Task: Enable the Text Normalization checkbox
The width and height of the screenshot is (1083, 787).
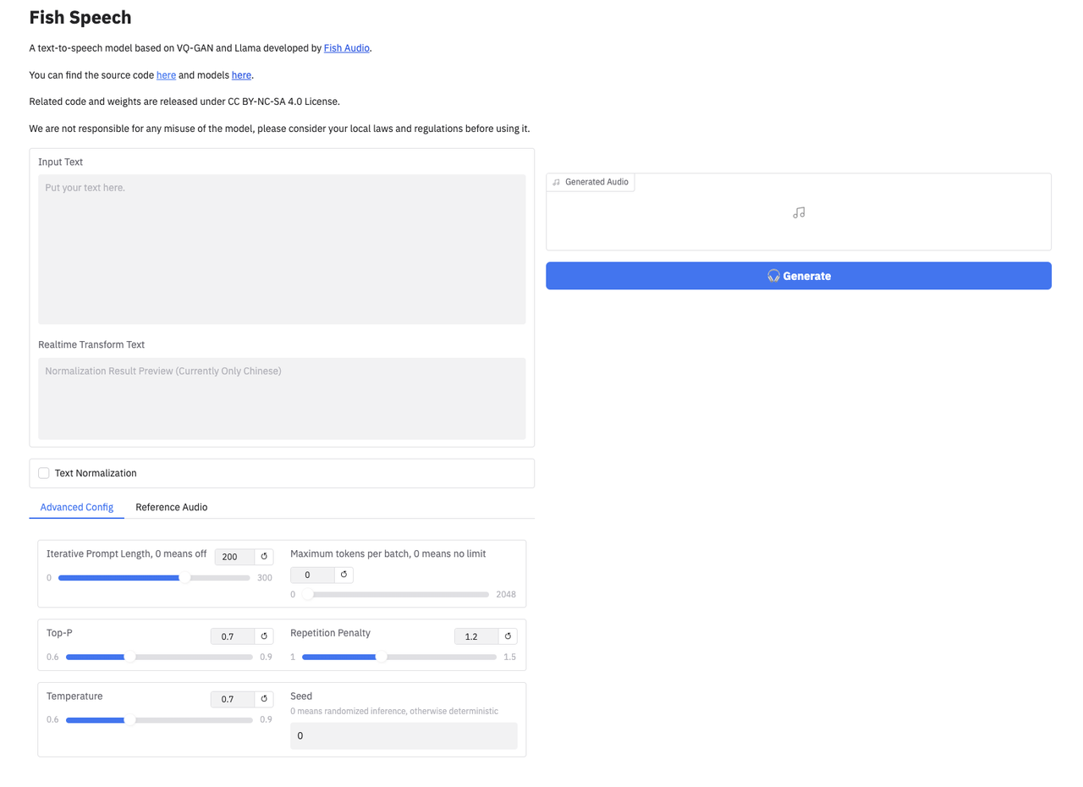Action: pyautogui.click(x=44, y=473)
